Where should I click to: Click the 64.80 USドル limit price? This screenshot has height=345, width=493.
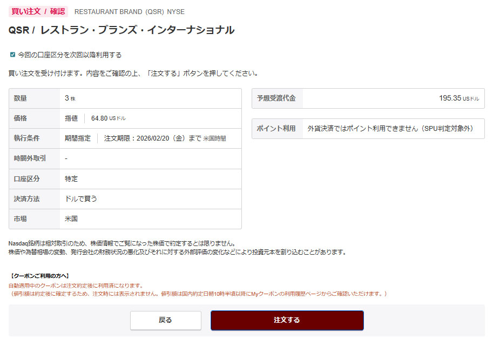point(108,118)
